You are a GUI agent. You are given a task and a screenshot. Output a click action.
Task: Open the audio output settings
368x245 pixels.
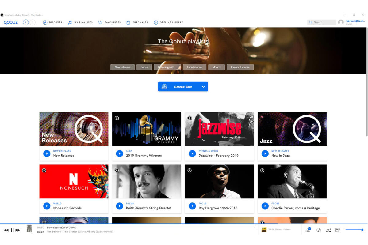338,230
